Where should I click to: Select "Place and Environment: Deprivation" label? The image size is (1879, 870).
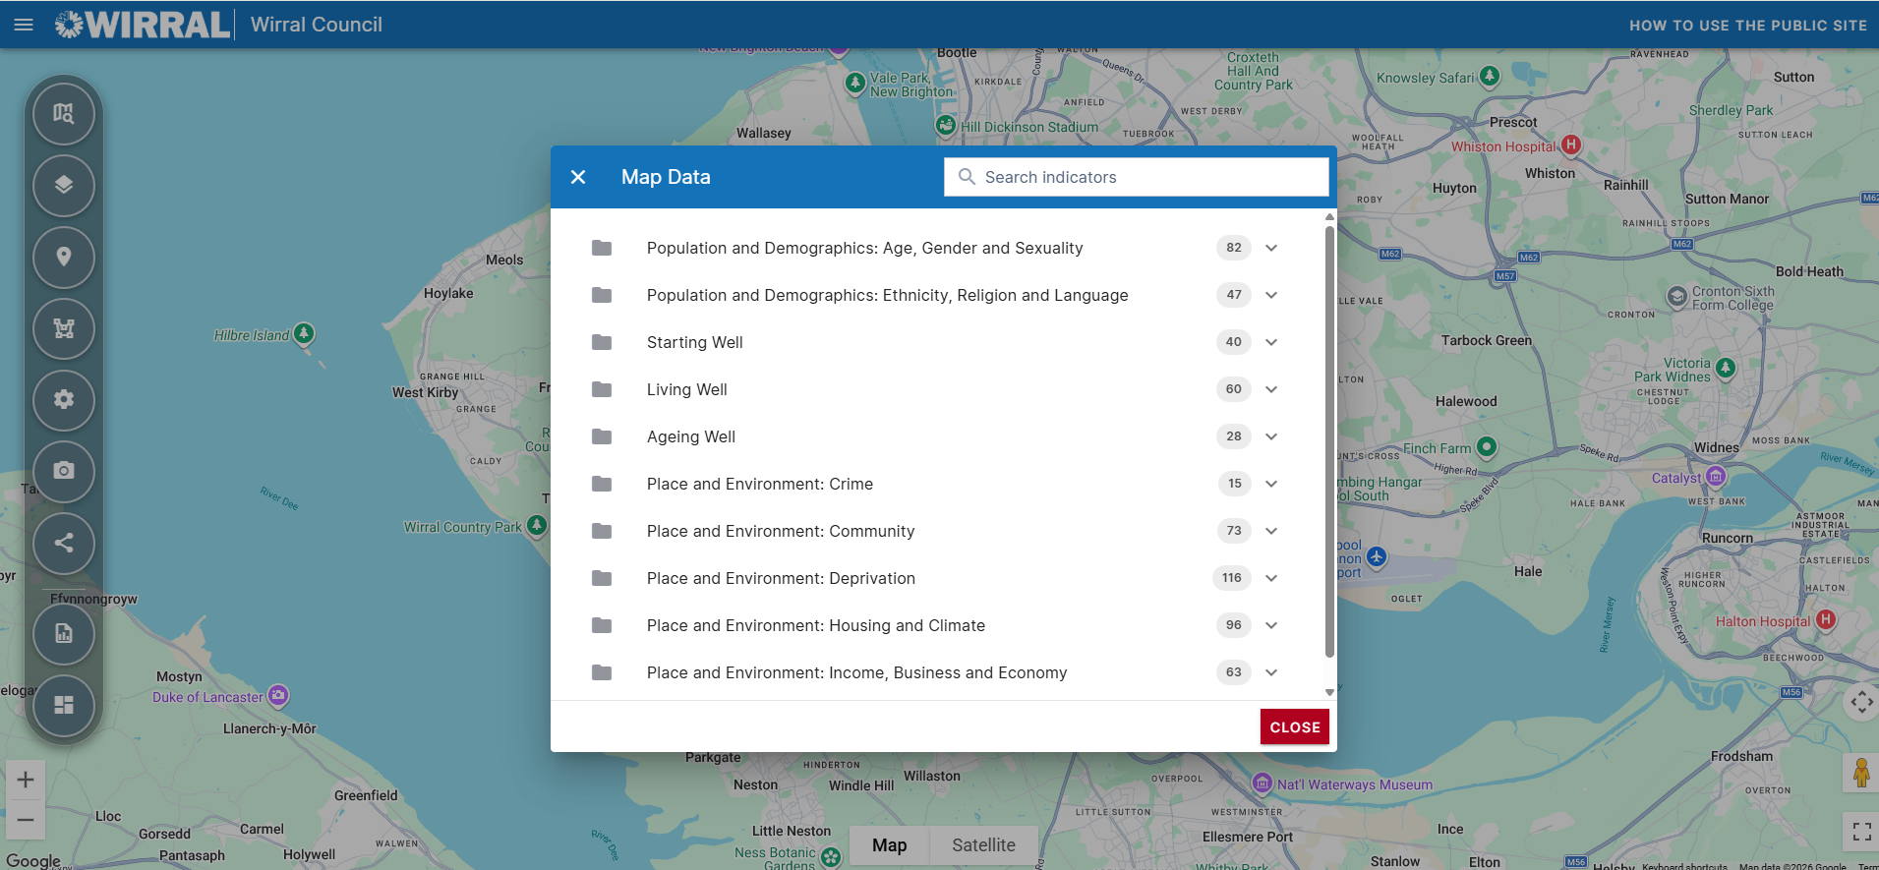(781, 578)
